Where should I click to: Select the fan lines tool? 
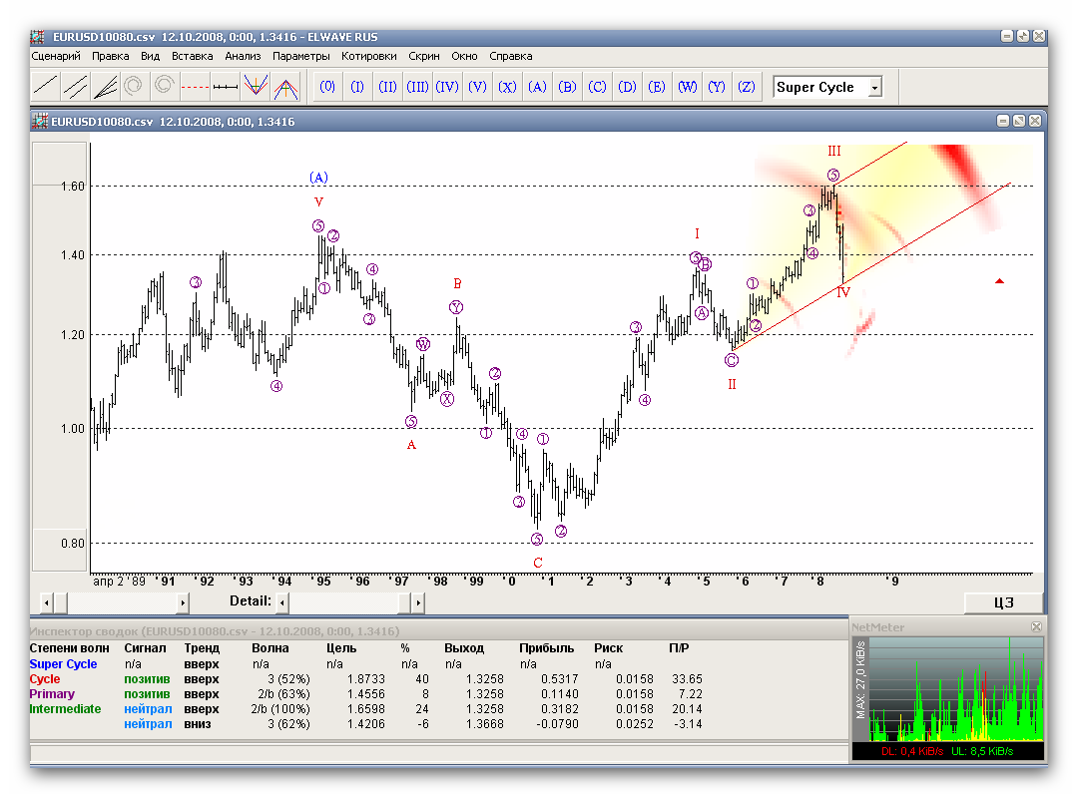tap(105, 87)
